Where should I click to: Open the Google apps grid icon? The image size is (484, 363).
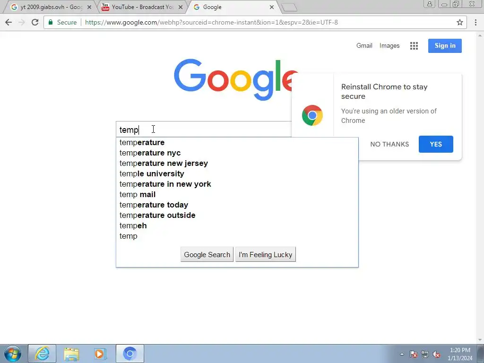point(414,46)
